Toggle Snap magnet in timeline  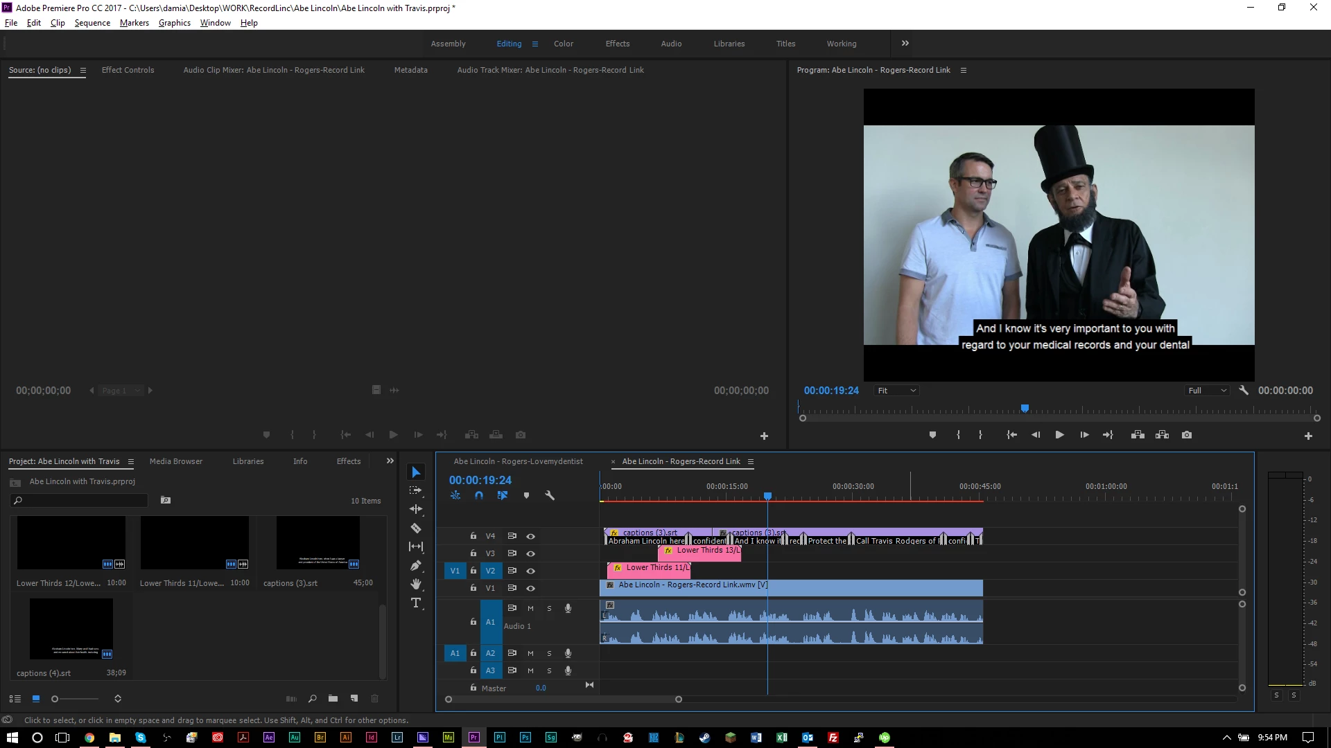coord(479,496)
